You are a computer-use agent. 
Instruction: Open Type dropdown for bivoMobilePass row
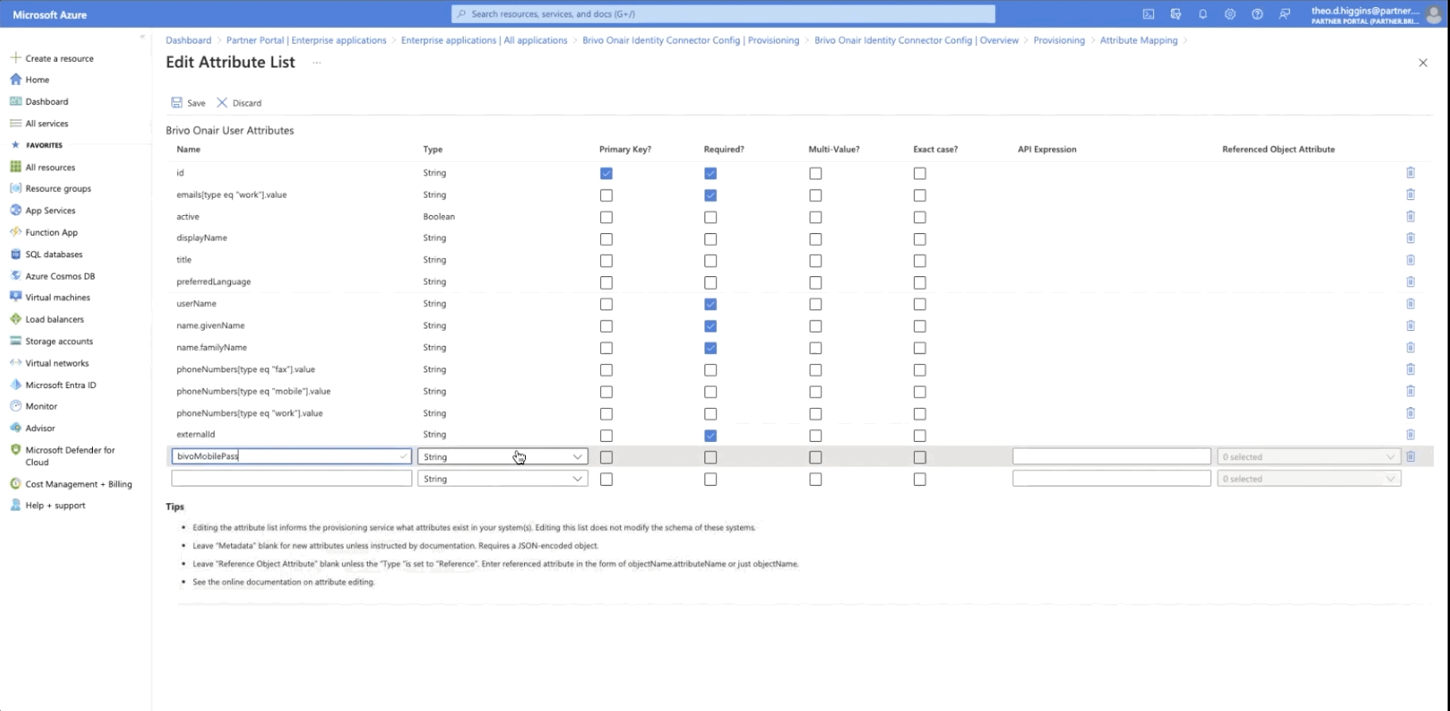pos(503,456)
